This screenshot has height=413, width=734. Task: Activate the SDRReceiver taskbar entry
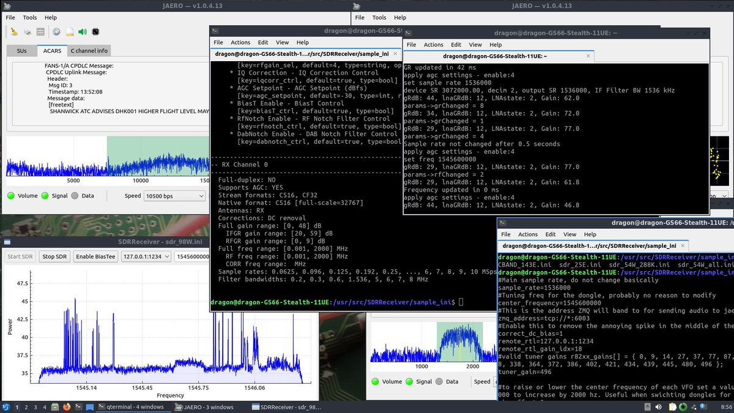[286, 407]
